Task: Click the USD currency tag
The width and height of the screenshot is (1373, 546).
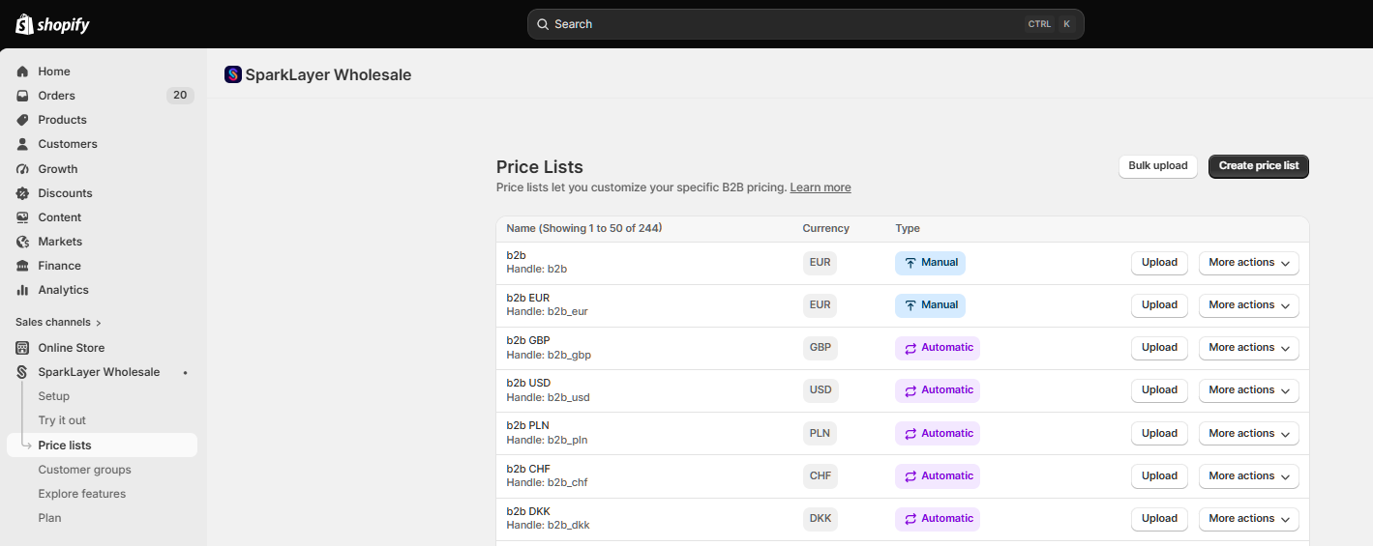Action: [x=821, y=390]
